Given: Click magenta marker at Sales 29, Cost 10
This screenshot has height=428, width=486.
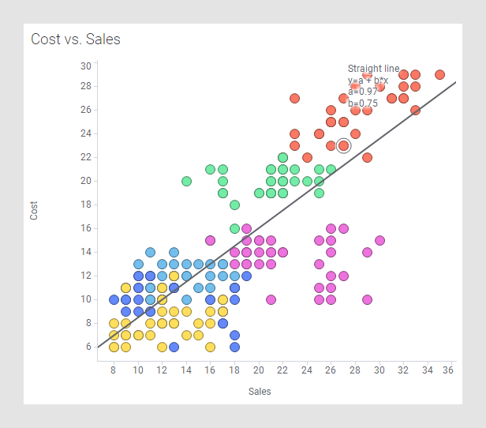Looking at the screenshot, I should tap(367, 299).
